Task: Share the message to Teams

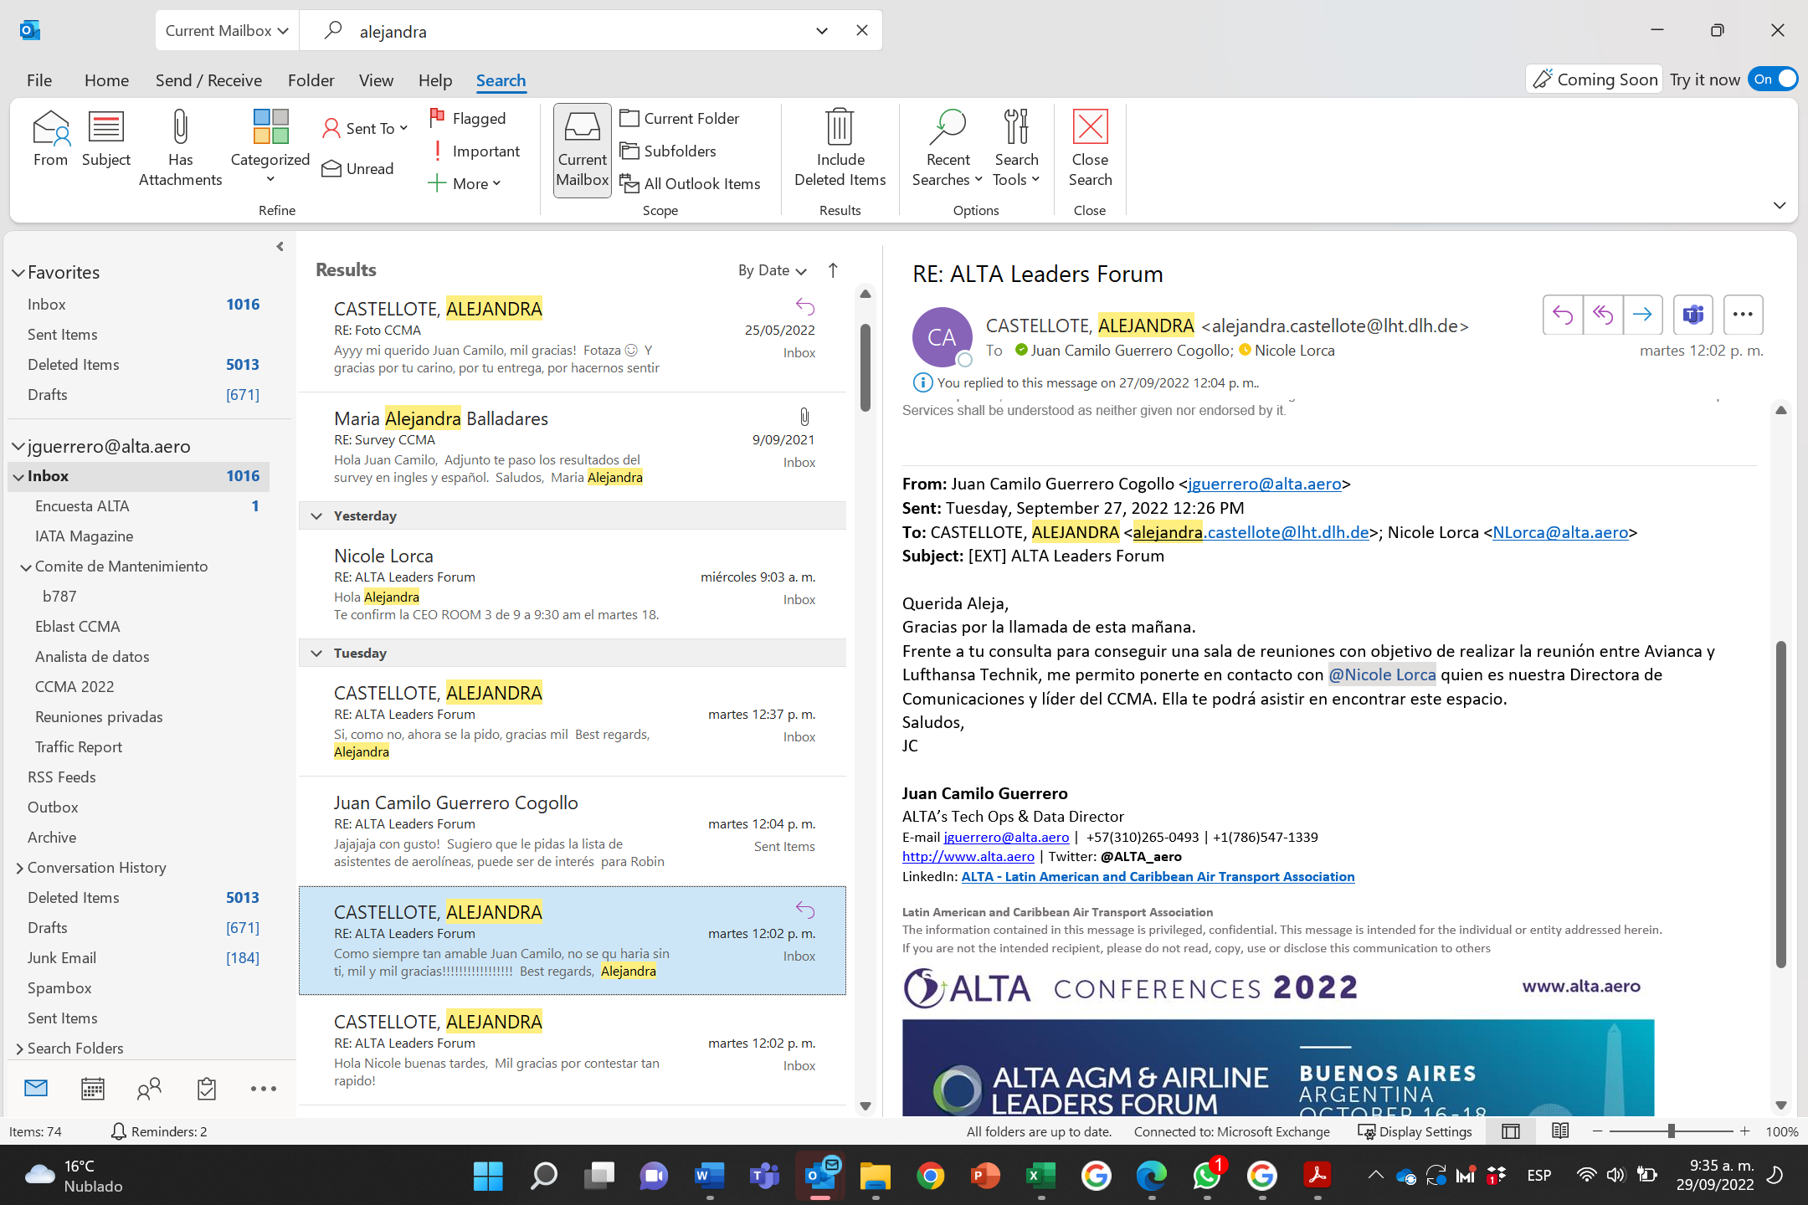Action: 1692,315
